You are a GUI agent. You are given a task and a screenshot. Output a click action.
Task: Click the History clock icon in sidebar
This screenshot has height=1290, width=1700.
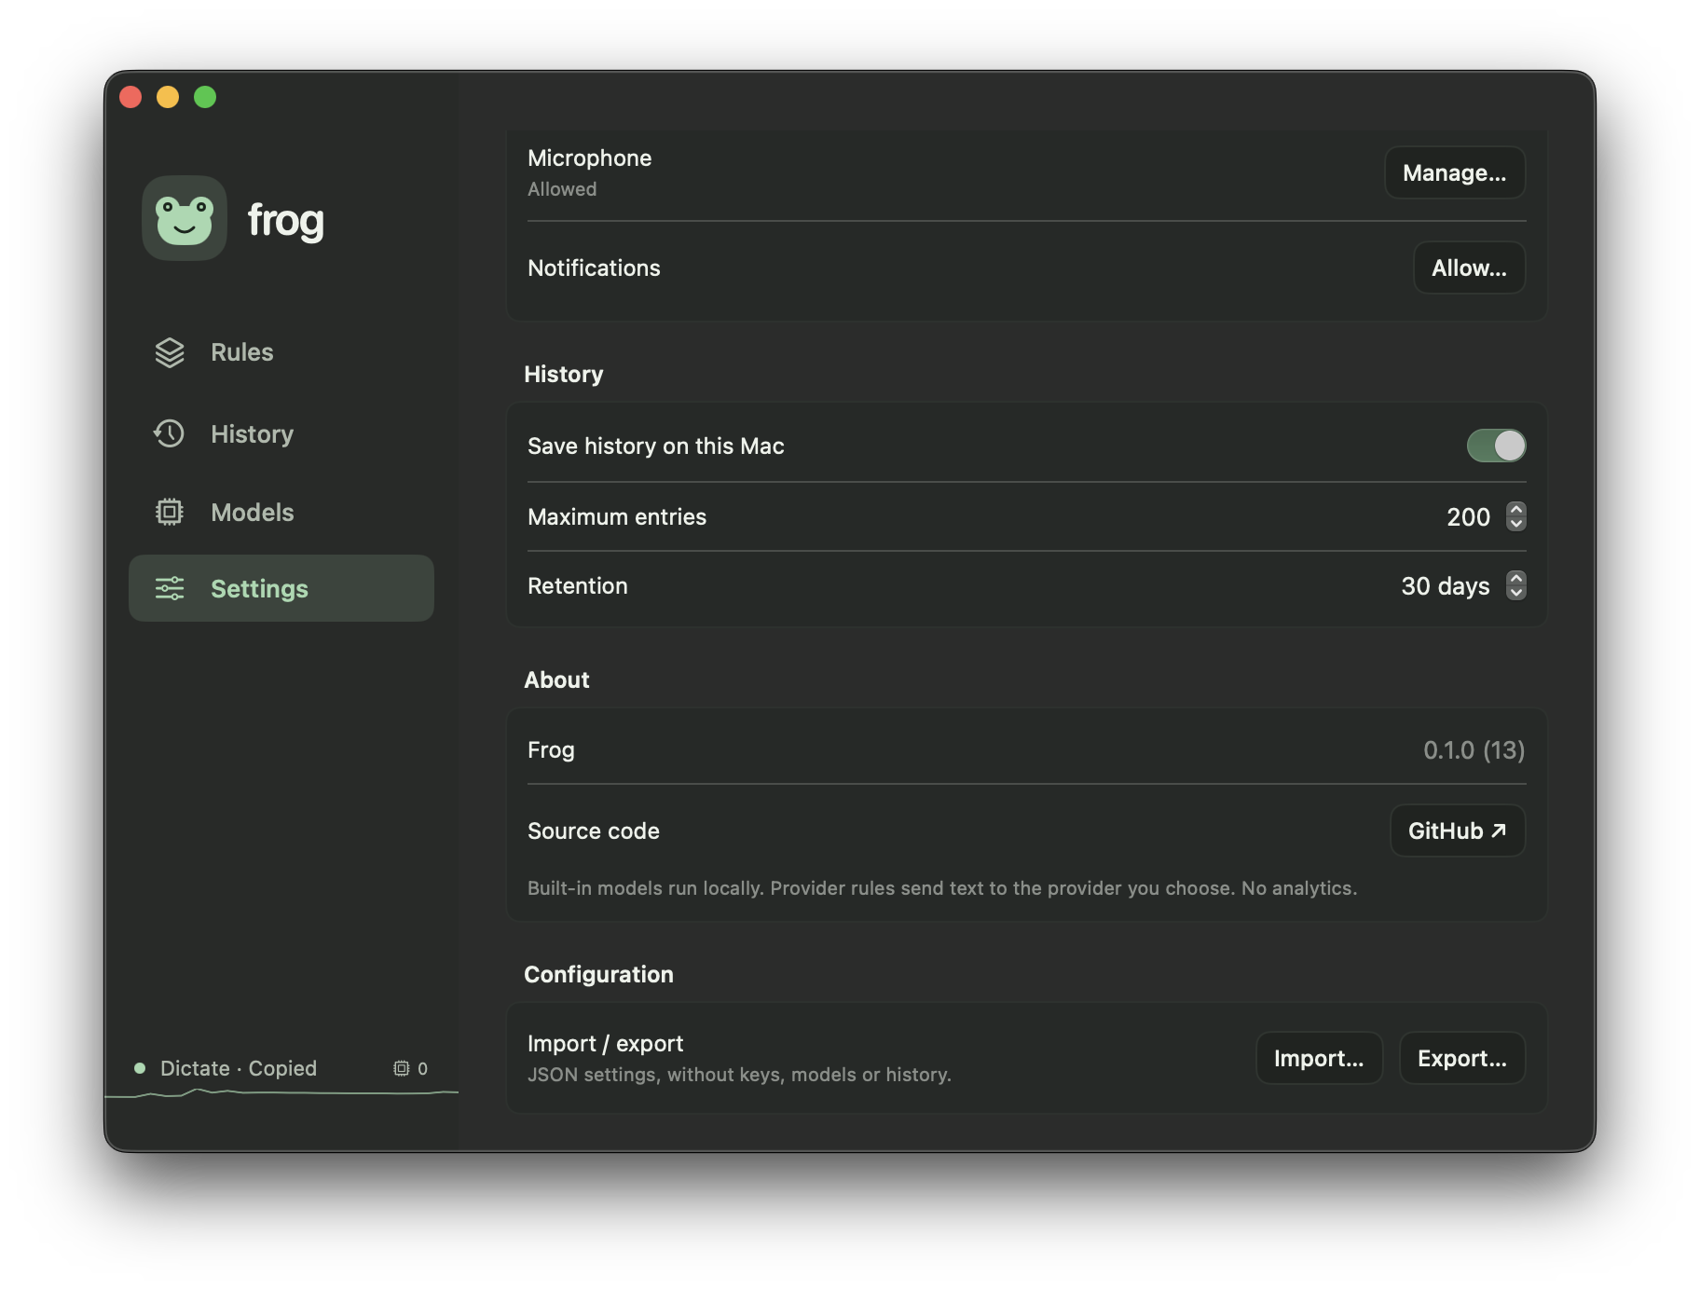pyautogui.click(x=170, y=433)
